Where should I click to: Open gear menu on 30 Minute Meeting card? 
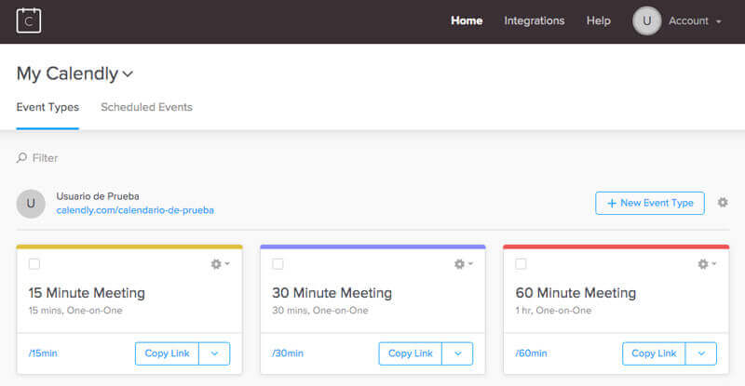[x=463, y=264]
